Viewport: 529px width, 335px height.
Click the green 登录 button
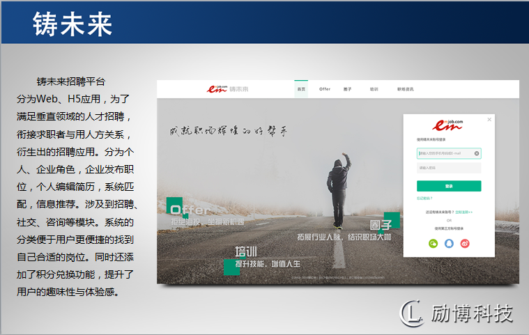(449, 186)
